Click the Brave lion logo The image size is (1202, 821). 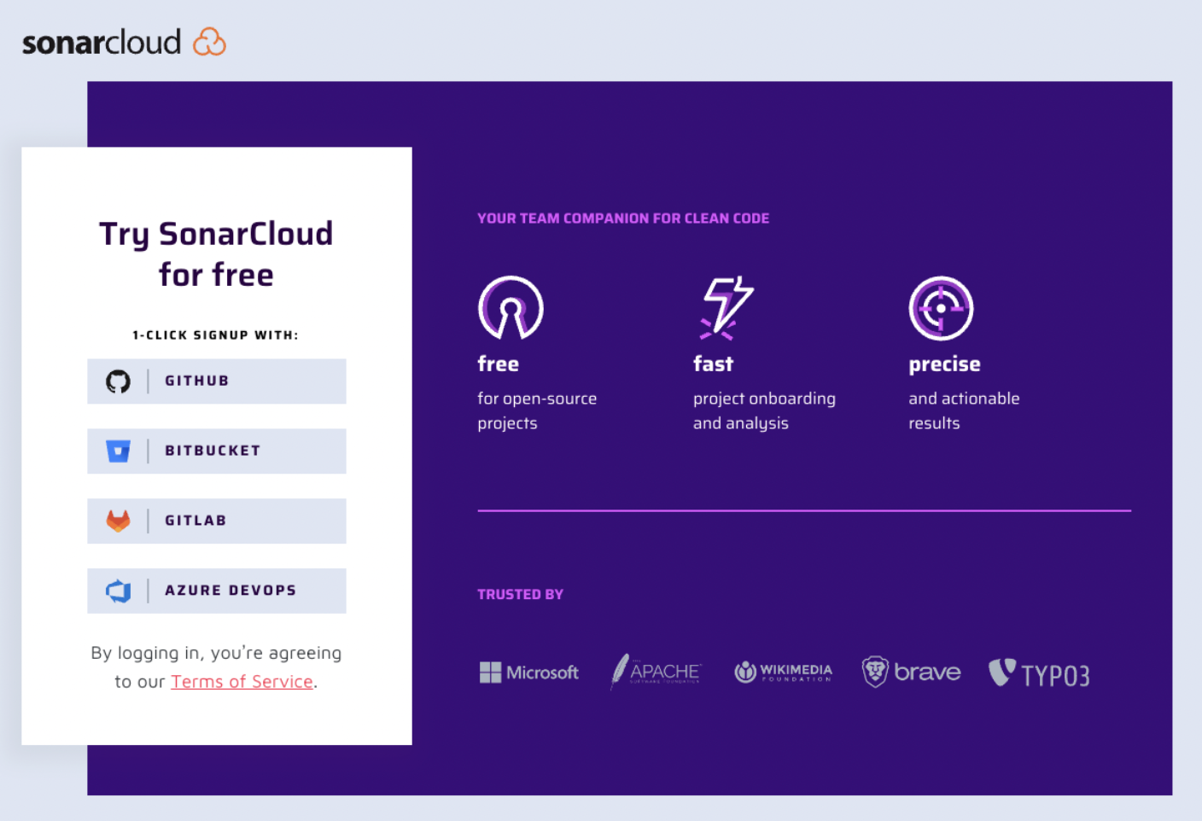911,672
